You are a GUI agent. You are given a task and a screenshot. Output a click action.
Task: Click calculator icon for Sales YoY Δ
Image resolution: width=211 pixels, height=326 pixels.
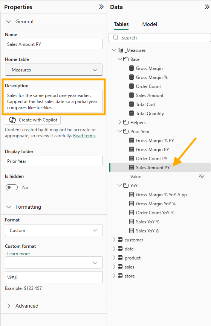coord(131,230)
